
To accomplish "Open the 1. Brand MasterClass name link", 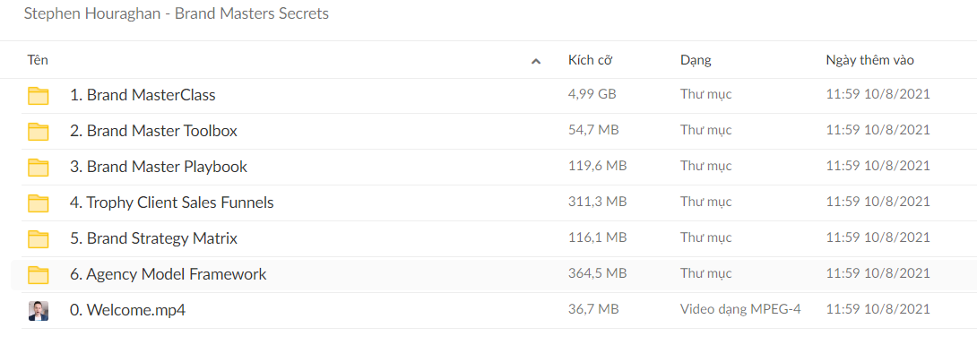I will coord(143,95).
